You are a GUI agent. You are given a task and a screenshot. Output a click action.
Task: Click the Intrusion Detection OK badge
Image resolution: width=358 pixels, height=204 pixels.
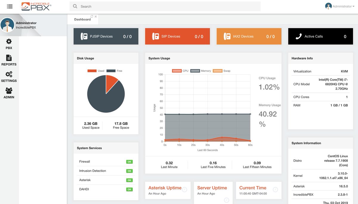tap(129, 171)
